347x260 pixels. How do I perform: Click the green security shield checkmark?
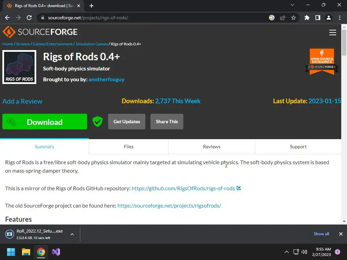(98, 122)
